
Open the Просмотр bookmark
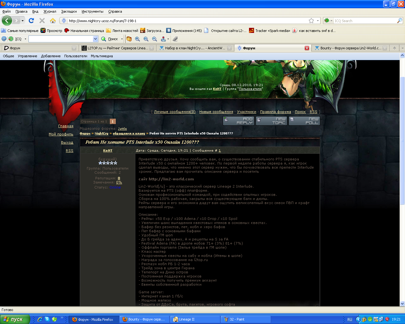52,31
